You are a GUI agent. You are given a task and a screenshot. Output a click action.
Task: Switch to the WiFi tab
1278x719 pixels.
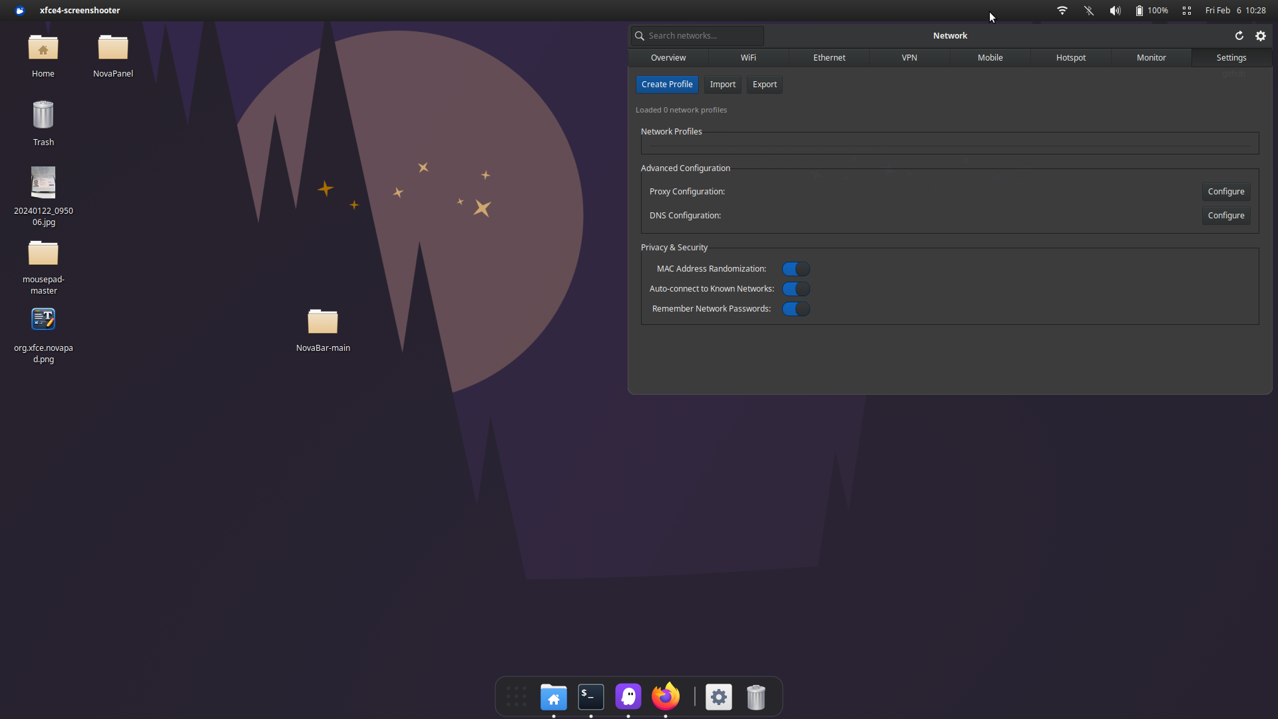pyautogui.click(x=748, y=58)
